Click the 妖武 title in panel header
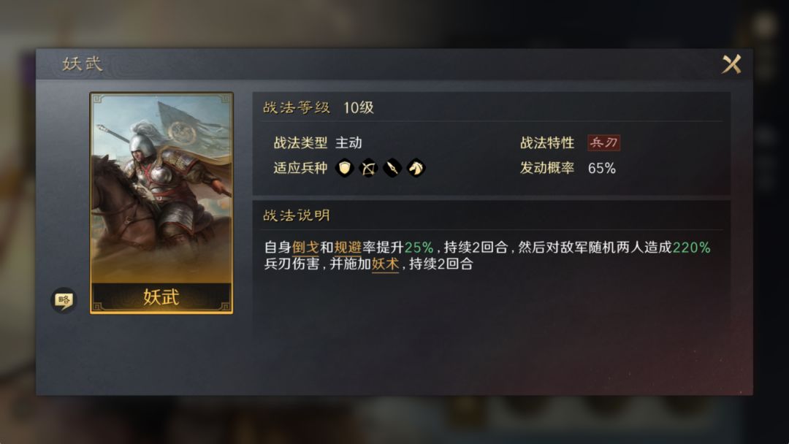Viewport: 789px width, 444px height. coord(82,64)
